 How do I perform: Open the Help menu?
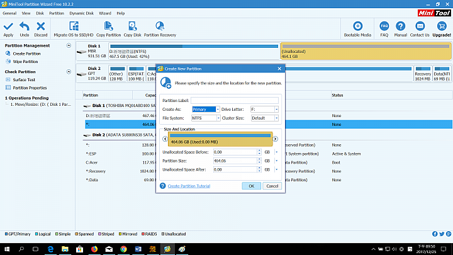tap(120, 13)
